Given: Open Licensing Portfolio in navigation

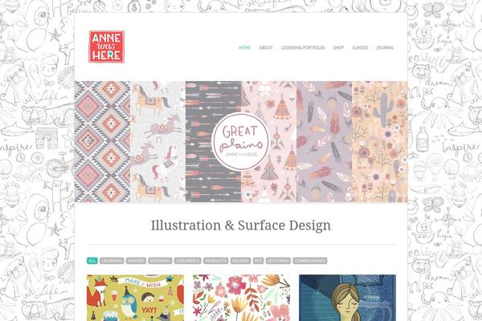Looking at the screenshot, I should pos(303,47).
